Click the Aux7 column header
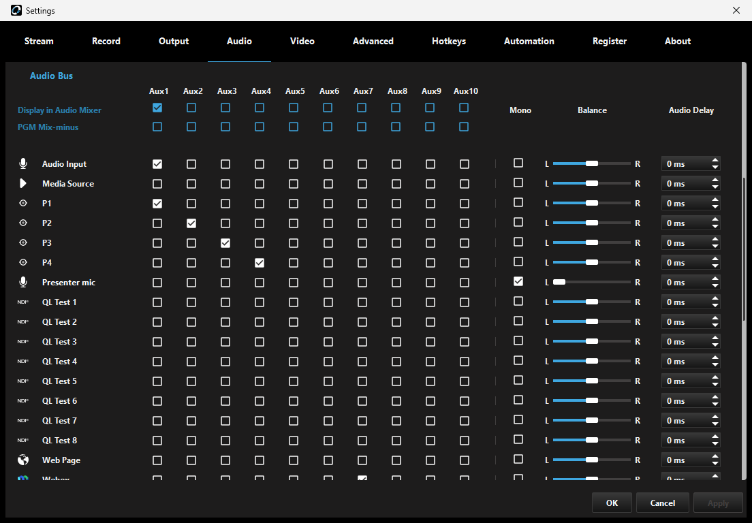 (363, 91)
